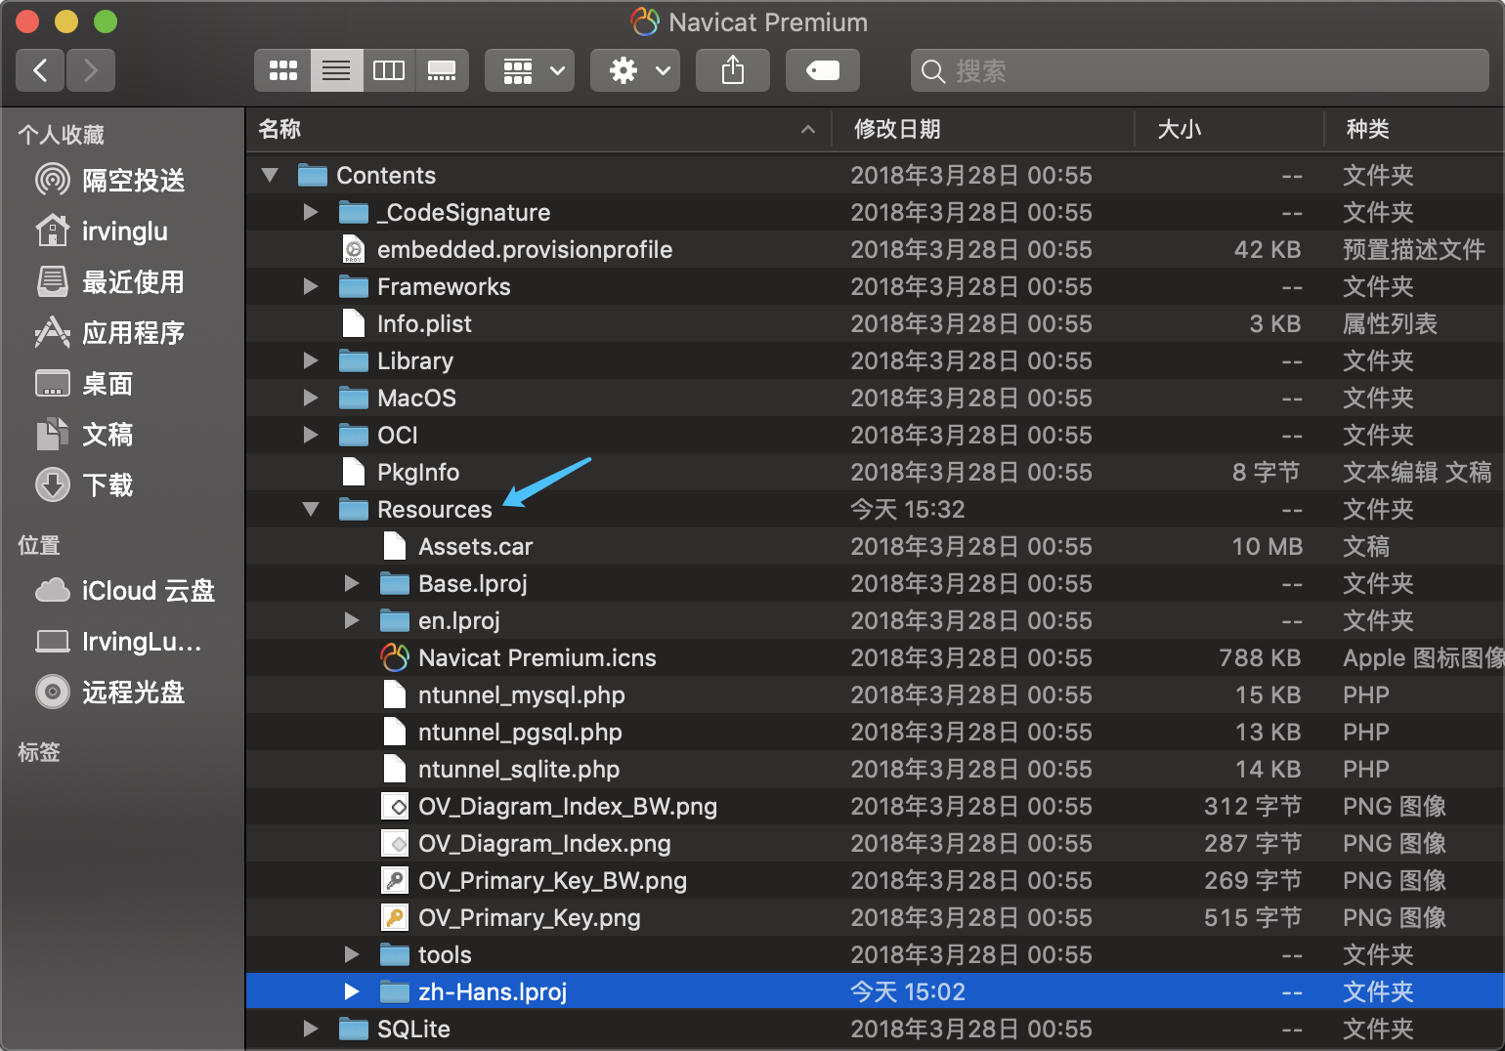Screen dimensions: 1505x1051
Task: Expand the Library folder triangle
Action: [x=311, y=361]
